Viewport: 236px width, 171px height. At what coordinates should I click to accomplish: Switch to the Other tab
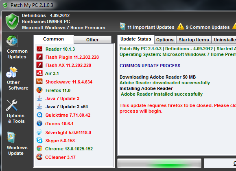92,40
